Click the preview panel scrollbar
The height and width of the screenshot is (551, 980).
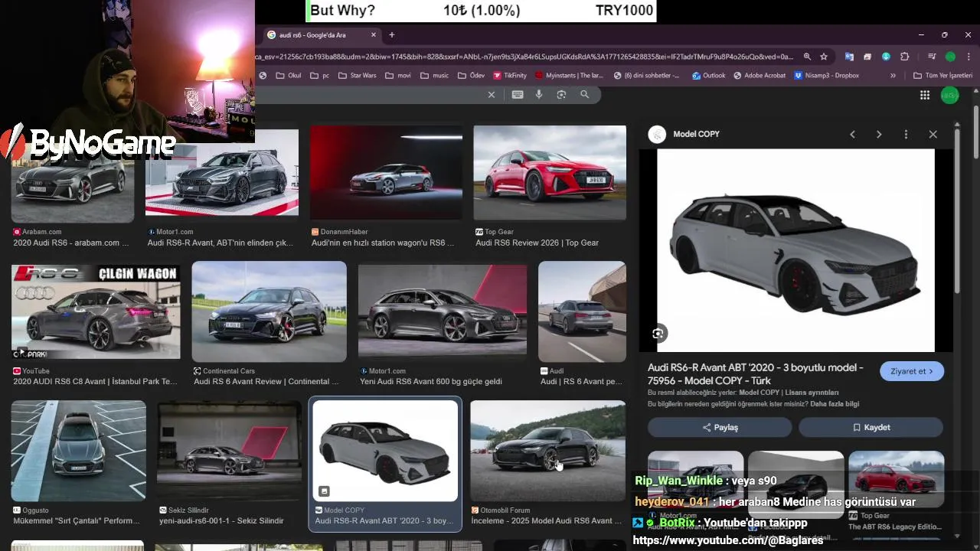click(957, 210)
